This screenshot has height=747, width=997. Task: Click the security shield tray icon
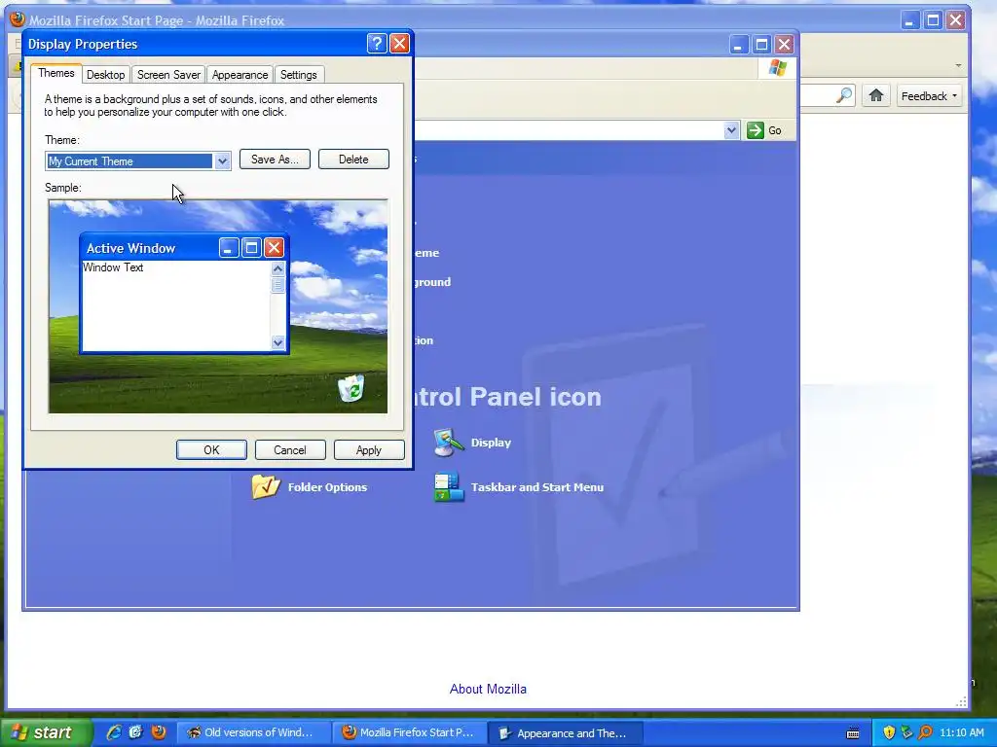pos(889,733)
